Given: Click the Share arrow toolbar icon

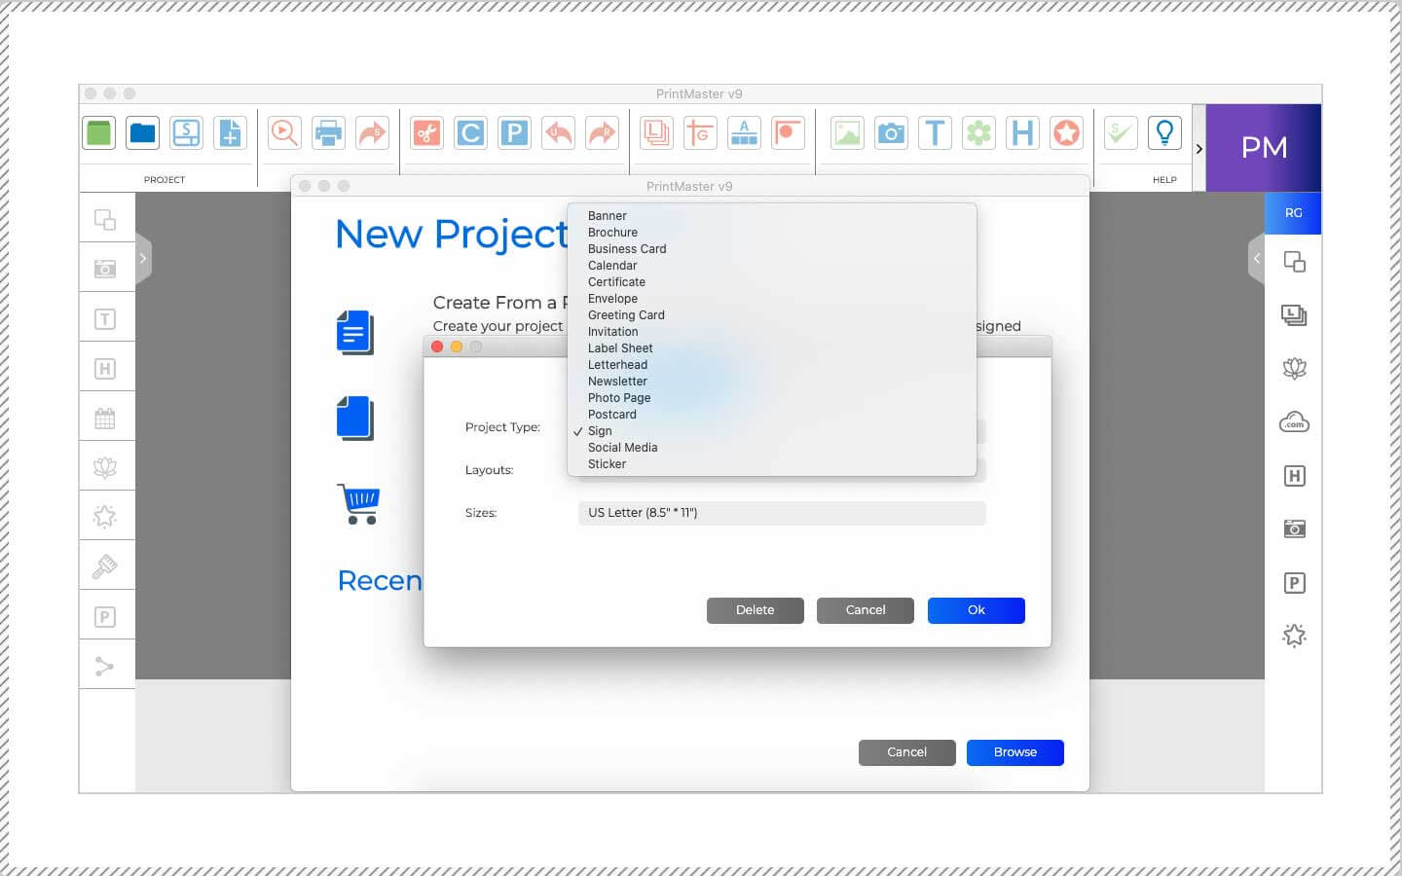Looking at the screenshot, I should tap(372, 132).
